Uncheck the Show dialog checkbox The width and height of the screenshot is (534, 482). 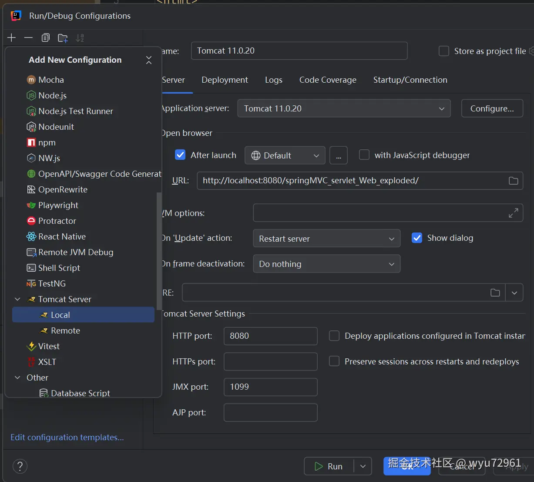tap(417, 238)
